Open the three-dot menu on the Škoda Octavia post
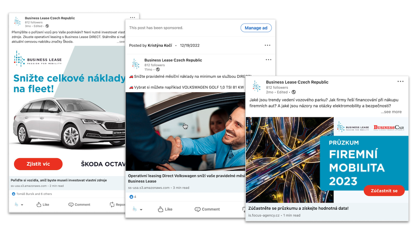This screenshot has width=420, height=234. coord(132,18)
